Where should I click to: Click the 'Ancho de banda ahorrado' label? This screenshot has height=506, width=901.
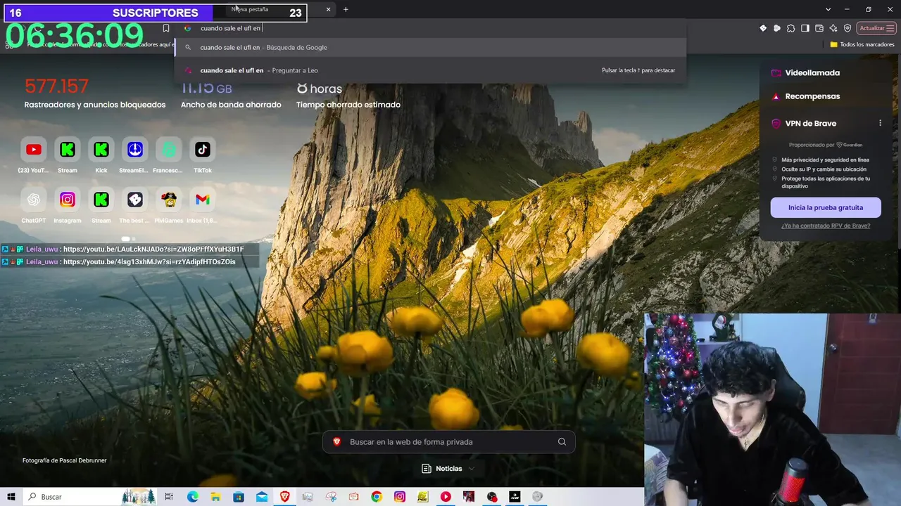[x=231, y=105]
